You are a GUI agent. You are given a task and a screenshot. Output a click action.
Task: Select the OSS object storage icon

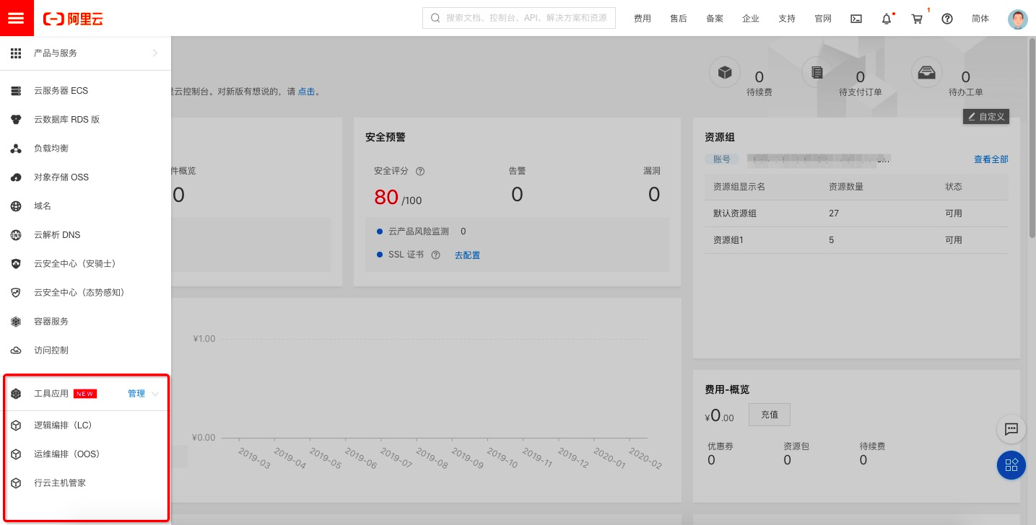16,177
